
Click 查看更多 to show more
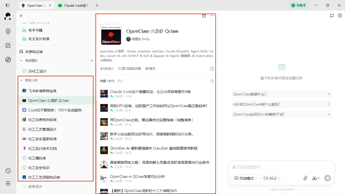[35, 187]
